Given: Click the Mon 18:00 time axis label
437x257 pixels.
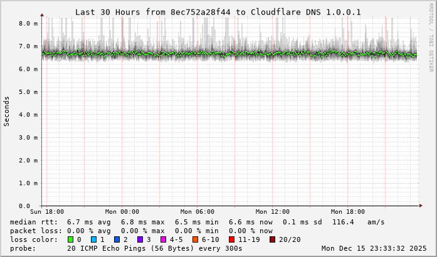Looking at the screenshot, I should click(x=347, y=212).
